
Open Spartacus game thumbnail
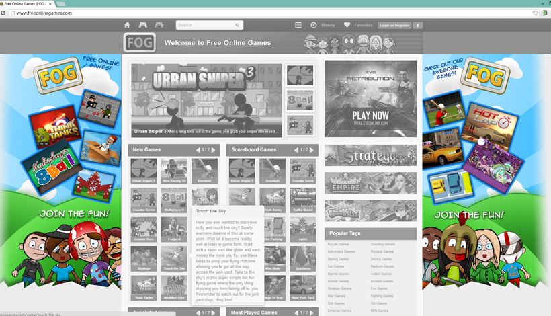point(302,258)
